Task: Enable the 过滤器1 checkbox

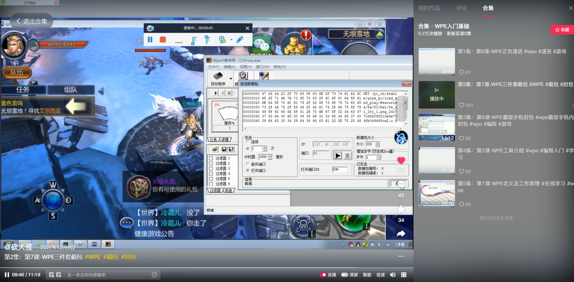Action: [x=211, y=158]
